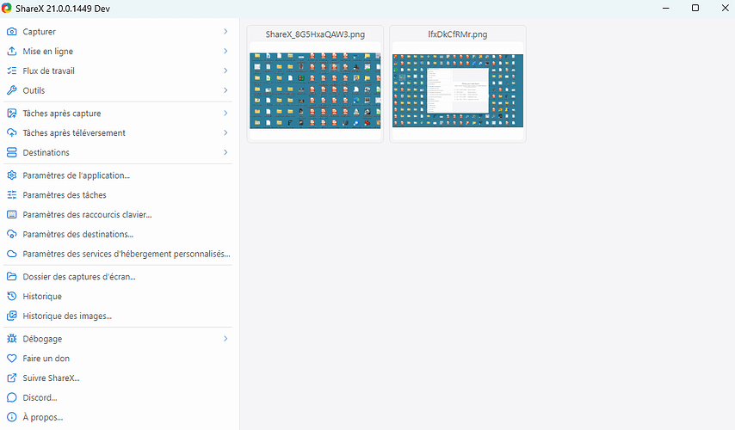Click the image icon beside Tâches après capture
The image size is (735, 430).
[x=12, y=114]
